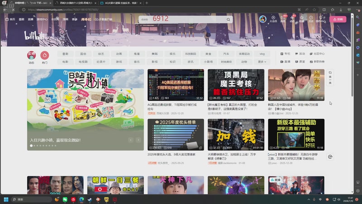The image size is (362, 204).
Task: Open the 加钱 video thumbnail
Action: [236, 135]
